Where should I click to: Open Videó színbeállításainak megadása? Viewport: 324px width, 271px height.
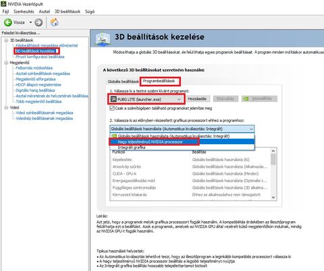pyautogui.click(x=45, y=113)
